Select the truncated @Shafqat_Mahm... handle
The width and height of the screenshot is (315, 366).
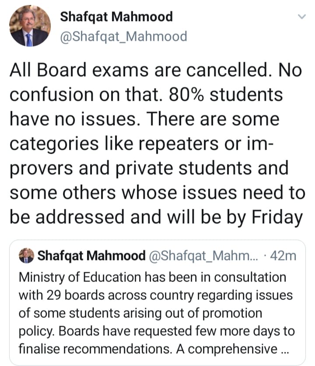(203, 256)
